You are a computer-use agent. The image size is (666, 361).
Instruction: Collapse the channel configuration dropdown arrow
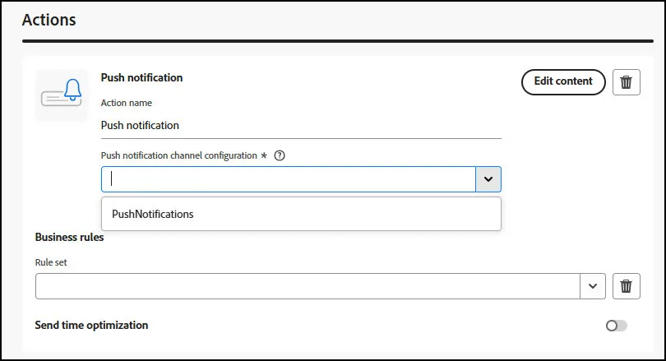click(x=488, y=179)
